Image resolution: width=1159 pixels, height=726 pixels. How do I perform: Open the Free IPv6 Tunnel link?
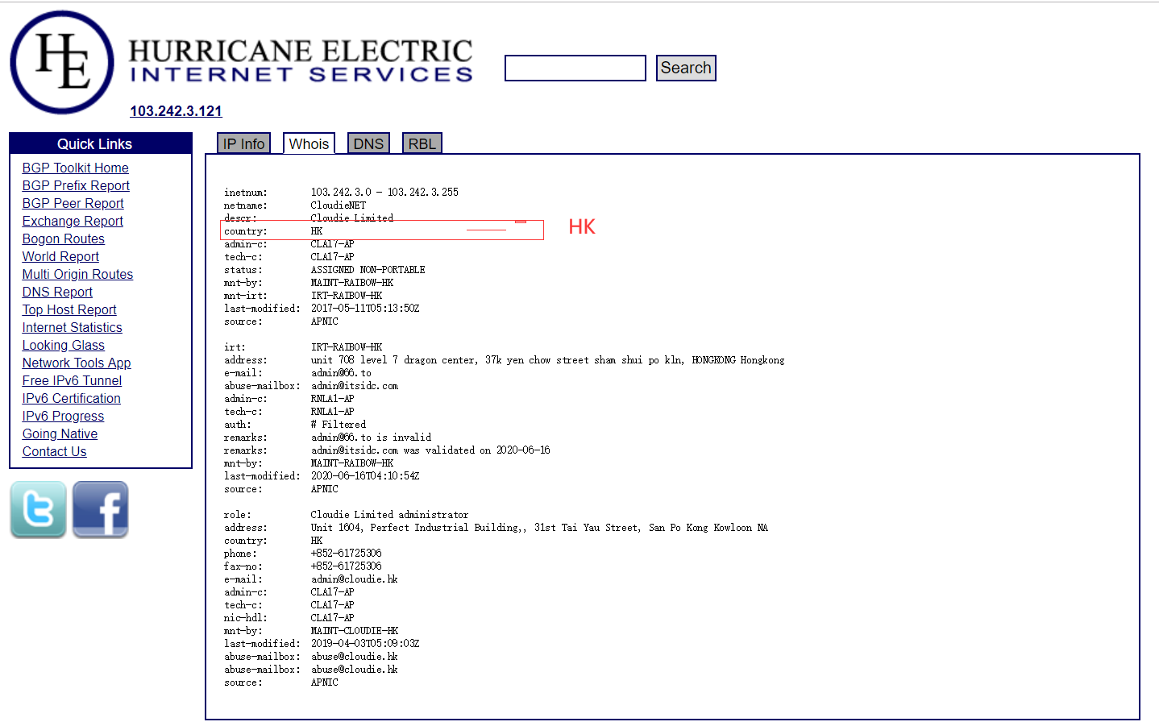[x=72, y=380]
